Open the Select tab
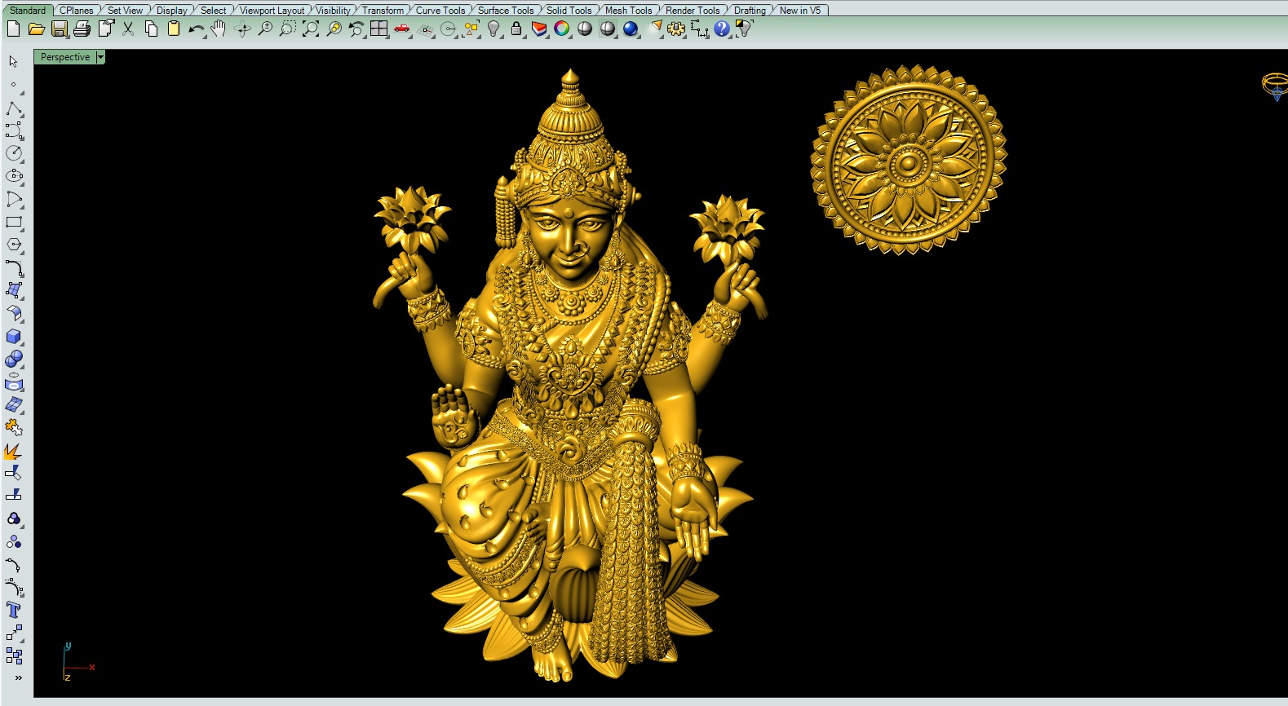Image resolution: width=1288 pixels, height=706 pixels. click(214, 11)
